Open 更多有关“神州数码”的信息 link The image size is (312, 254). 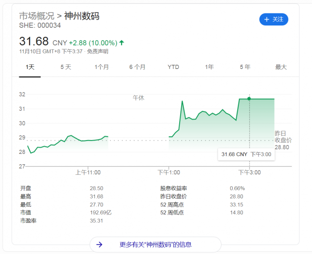(x=156, y=244)
